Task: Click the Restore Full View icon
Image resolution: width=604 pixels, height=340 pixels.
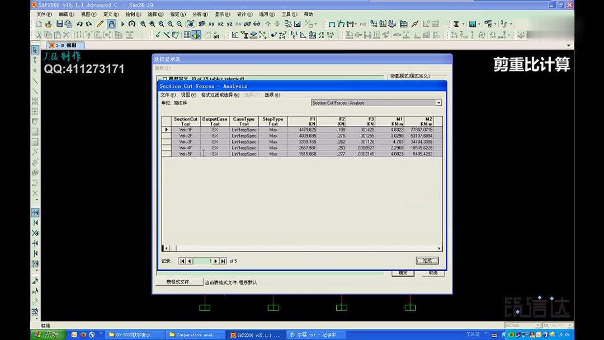Action: [x=152, y=24]
